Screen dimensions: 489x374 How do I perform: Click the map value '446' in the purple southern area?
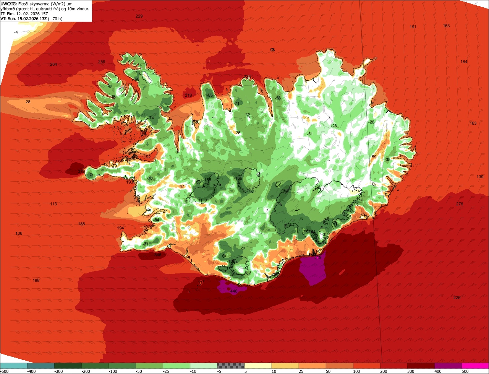(234, 291)
